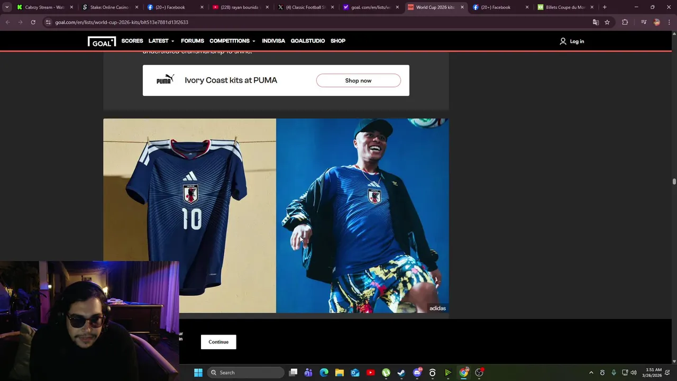Click the Windows taskbar Search box

click(x=245, y=373)
